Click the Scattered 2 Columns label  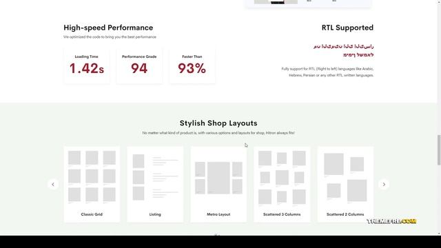345,214
